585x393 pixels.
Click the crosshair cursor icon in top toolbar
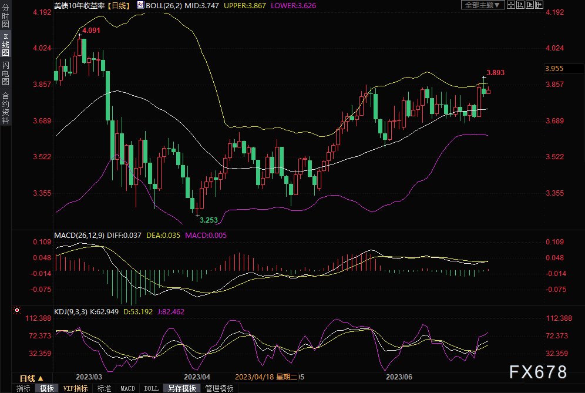(512, 5)
